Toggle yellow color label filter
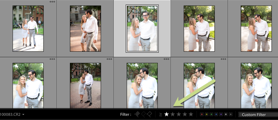The image size is (278, 120). 206,114
